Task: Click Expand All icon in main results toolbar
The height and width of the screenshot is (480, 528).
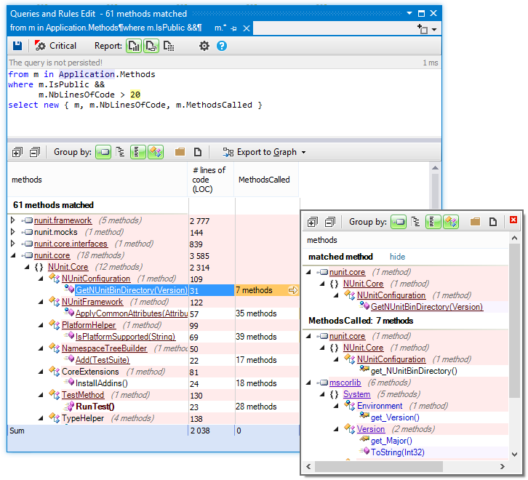Action: coord(17,152)
